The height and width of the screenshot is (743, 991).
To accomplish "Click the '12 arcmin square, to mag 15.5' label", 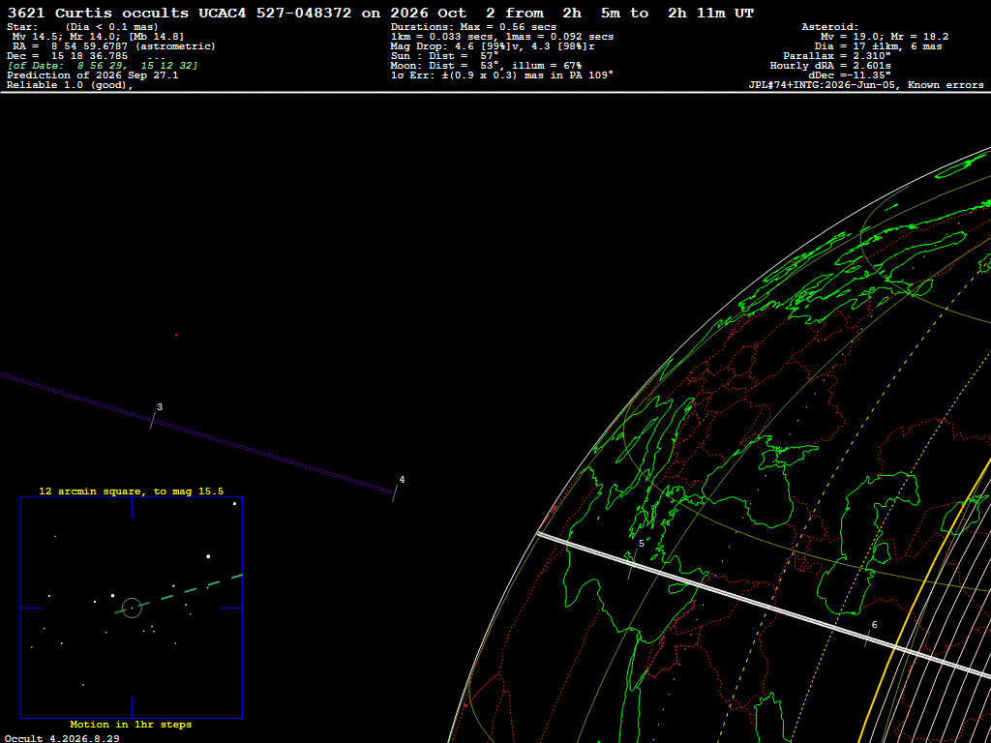I will tap(132, 490).
